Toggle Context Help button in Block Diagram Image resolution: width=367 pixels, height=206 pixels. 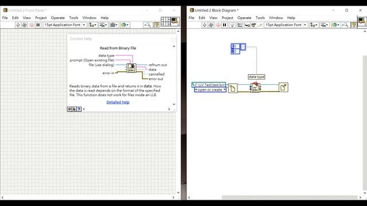coord(354,25)
